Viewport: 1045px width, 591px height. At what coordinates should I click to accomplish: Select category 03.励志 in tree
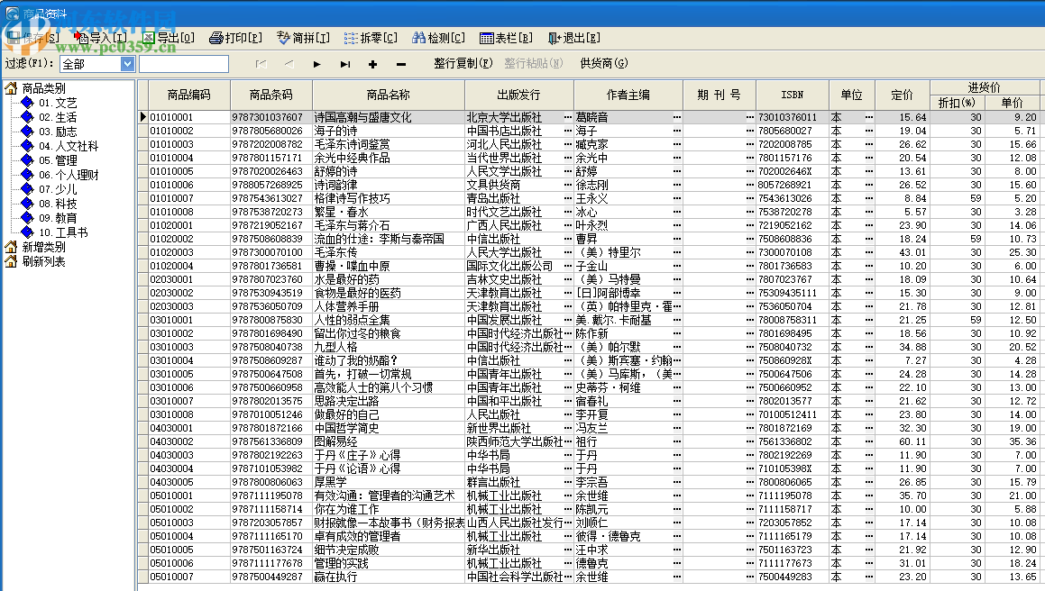click(58, 132)
